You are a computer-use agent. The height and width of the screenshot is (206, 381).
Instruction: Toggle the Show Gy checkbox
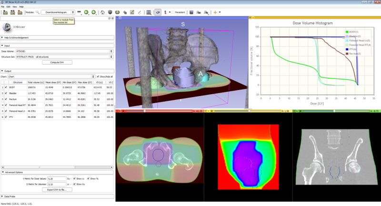pyautogui.click(x=74, y=184)
